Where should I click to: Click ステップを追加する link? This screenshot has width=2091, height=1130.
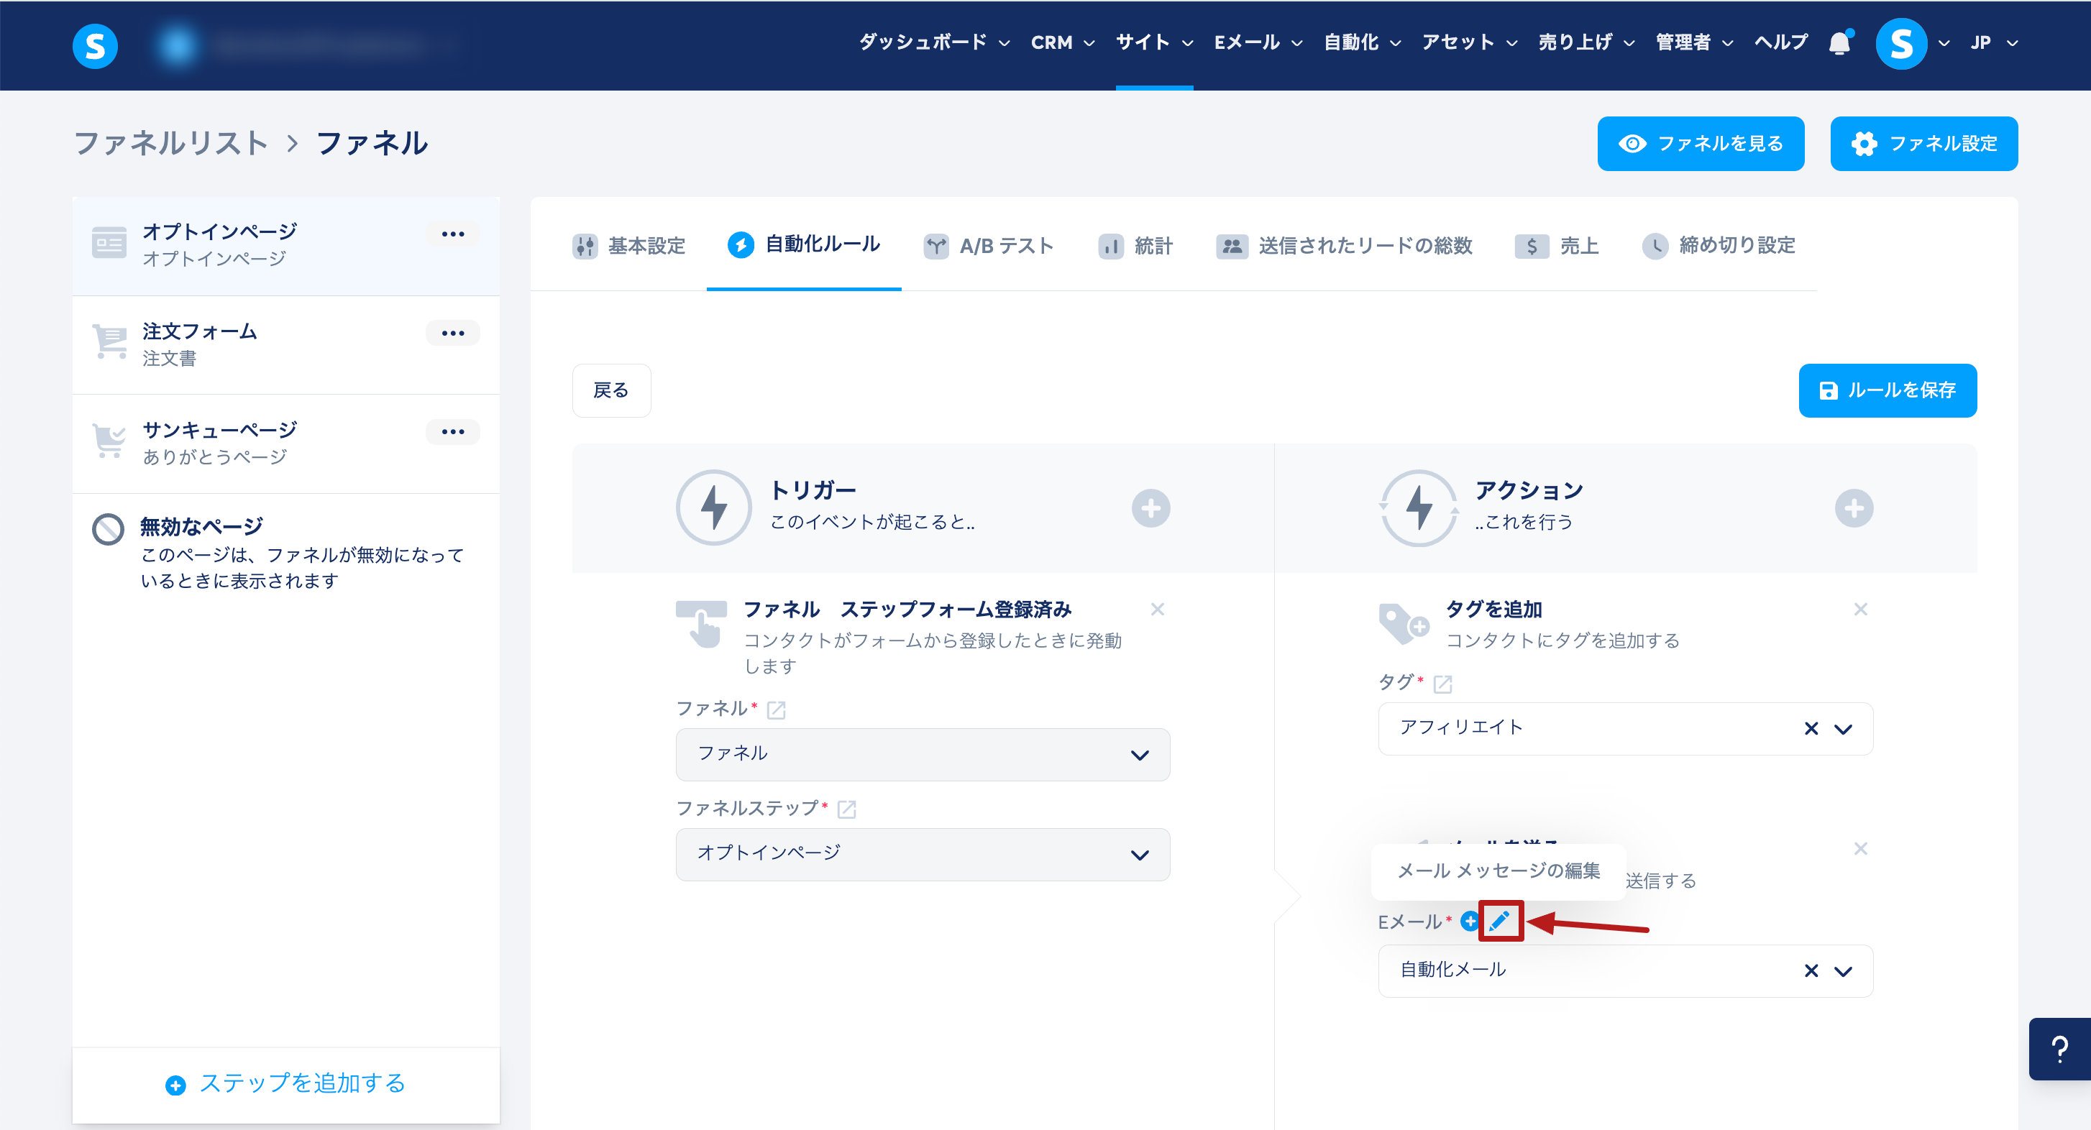tap(285, 1084)
